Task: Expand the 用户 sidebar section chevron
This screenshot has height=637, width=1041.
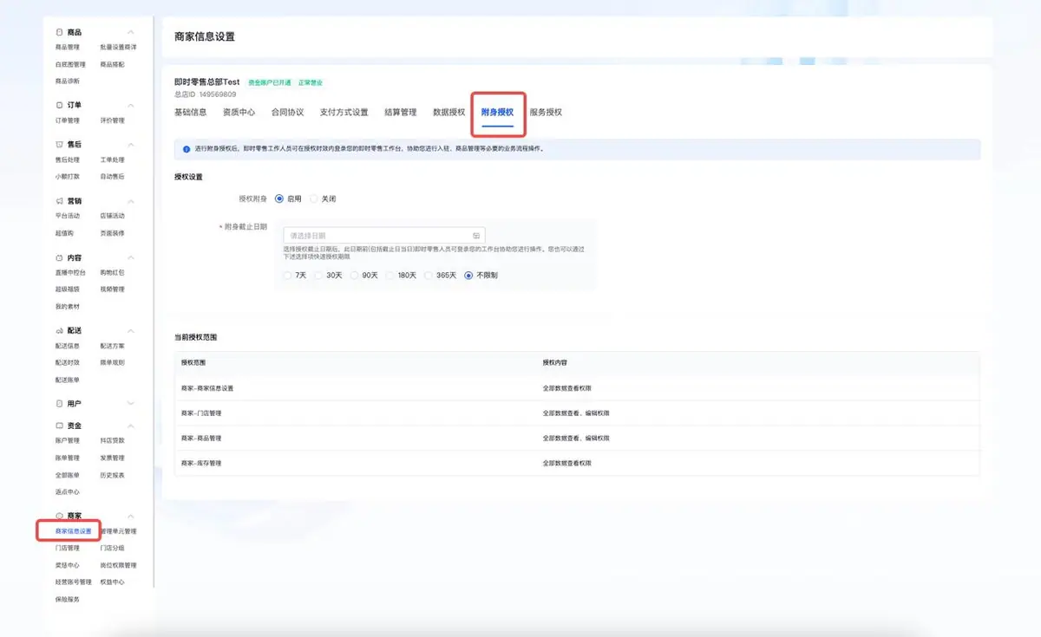Action: (131, 404)
